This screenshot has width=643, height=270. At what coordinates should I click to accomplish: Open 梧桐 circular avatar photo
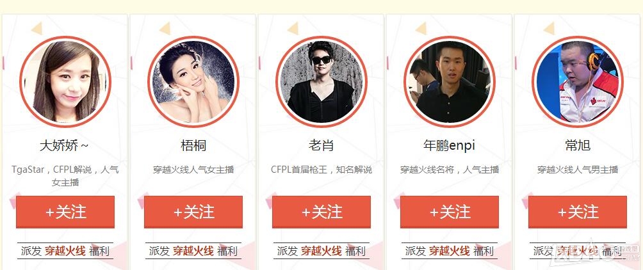tap(193, 81)
